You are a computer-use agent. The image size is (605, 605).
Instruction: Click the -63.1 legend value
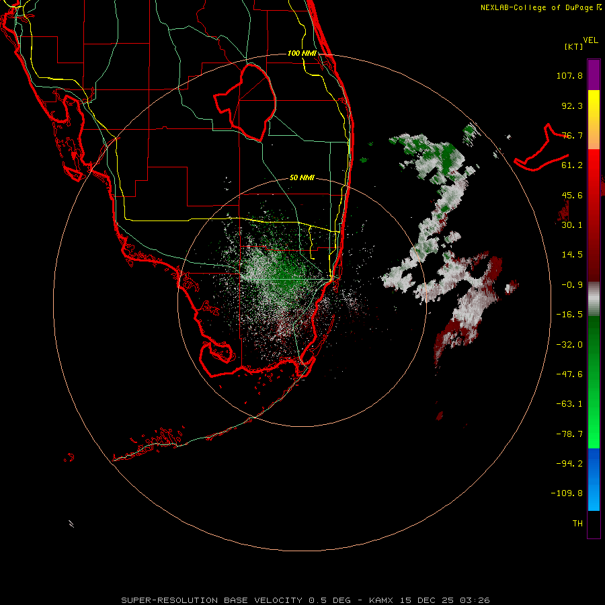569,404
